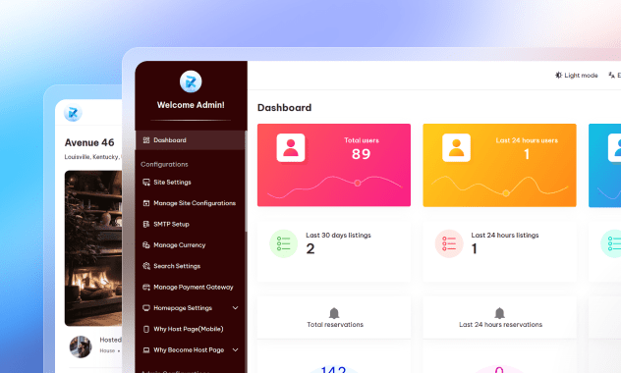
Task: Open Manage Payment Gateway menu item
Action: pyautogui.click(x=190, y=288)
